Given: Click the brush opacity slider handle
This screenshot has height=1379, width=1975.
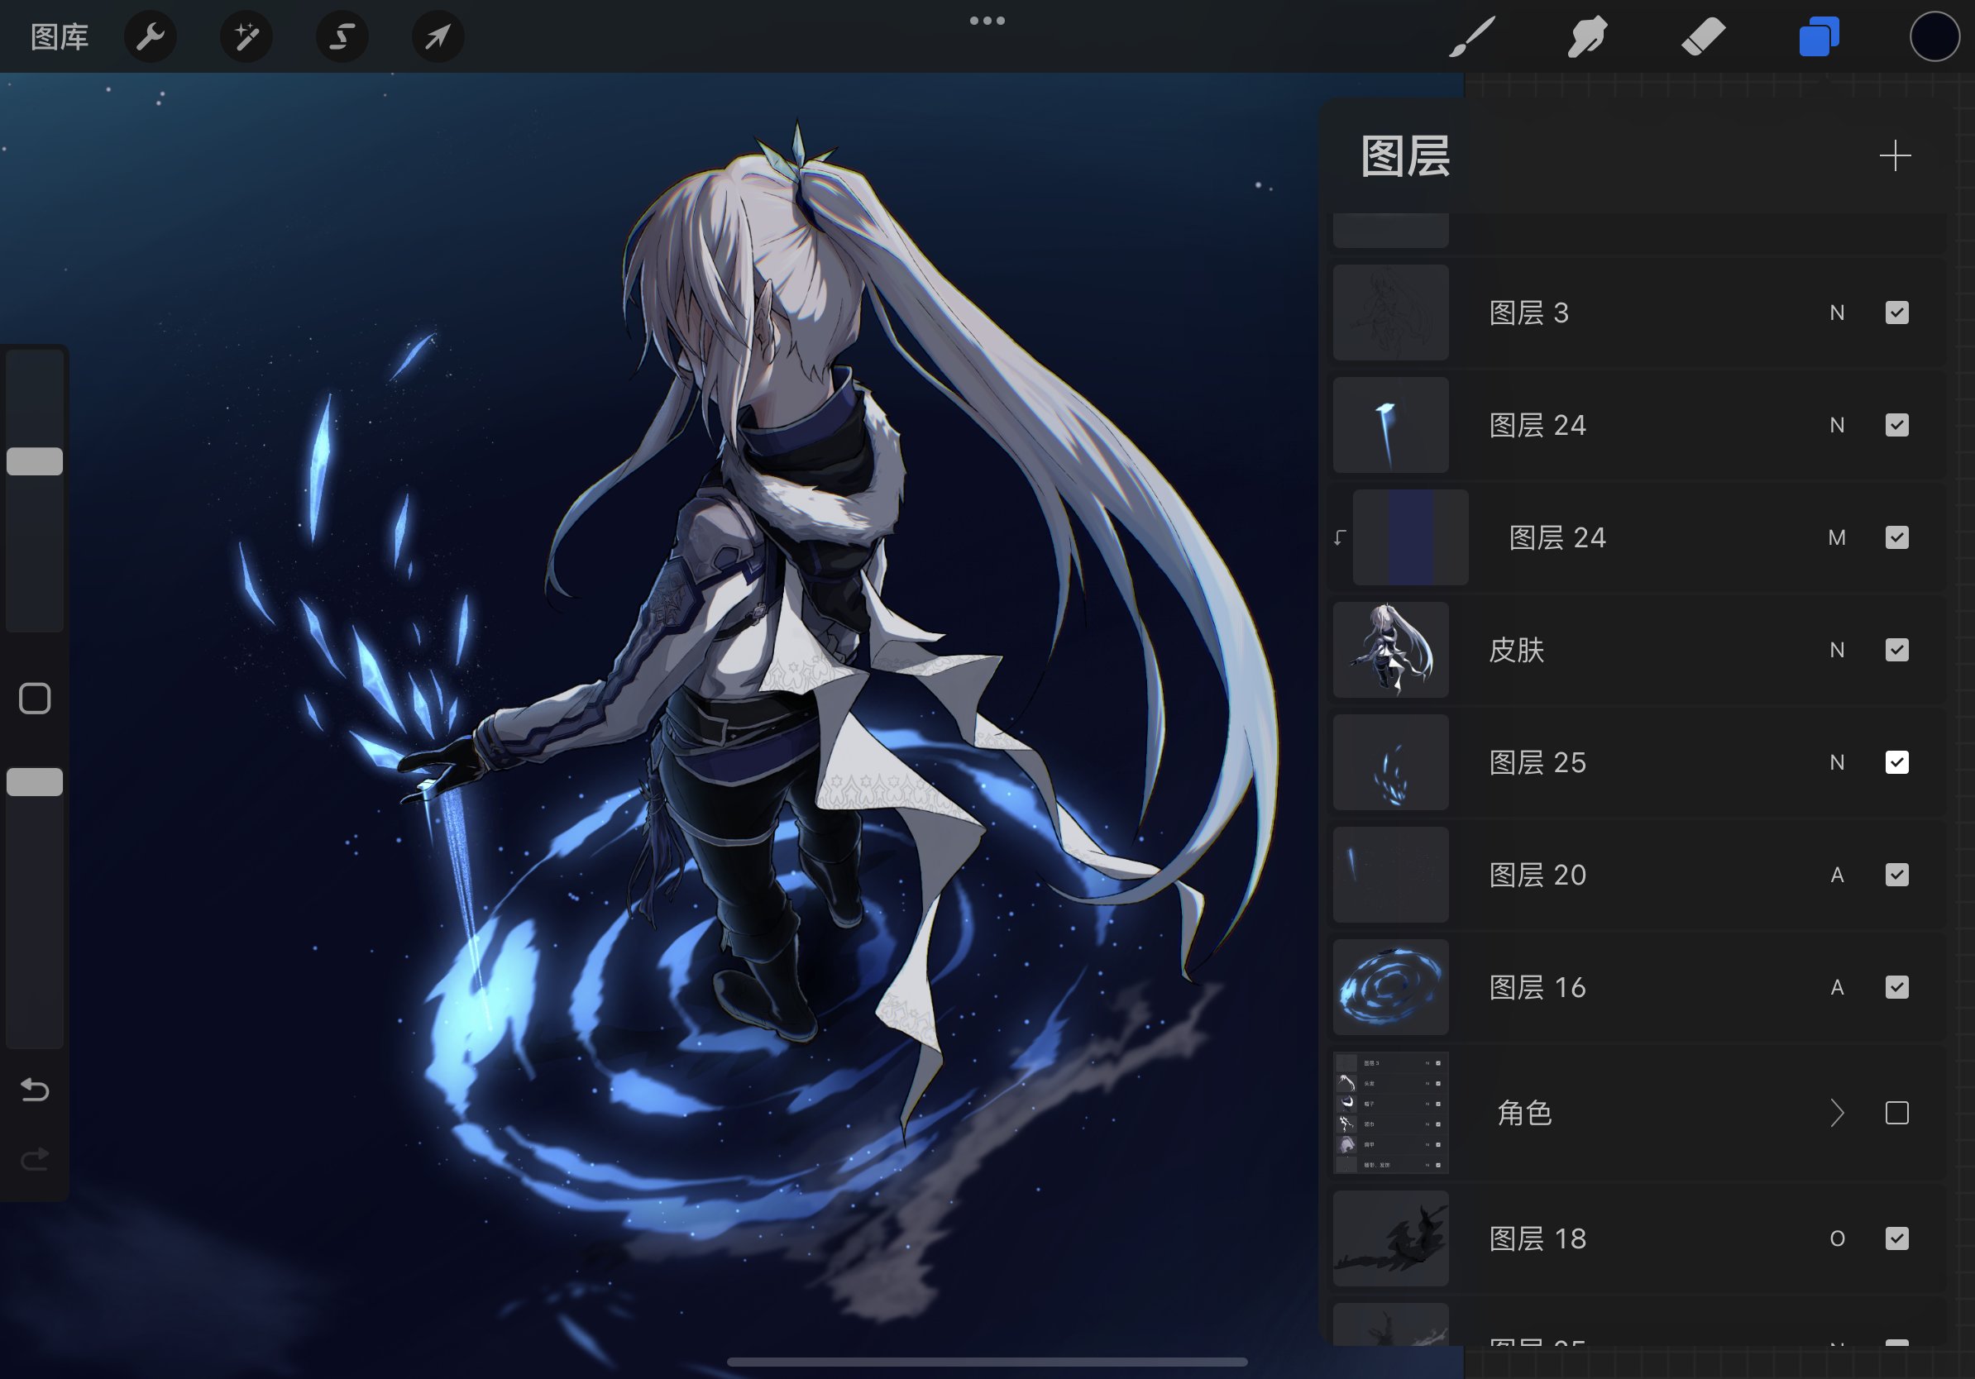Looking at the screenshot, I should 35,781.
